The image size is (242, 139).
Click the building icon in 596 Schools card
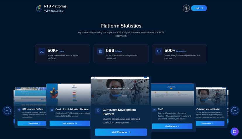tap(100, 51)
